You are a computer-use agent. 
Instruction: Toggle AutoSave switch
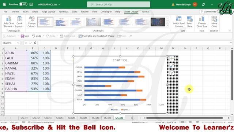pyautogui.click(x=23, y=4)
